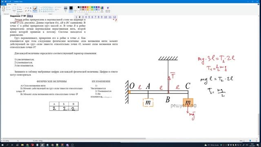261x147 pixels.
Task: Select Color 1 foreground box
Action: click(x=71, y=9)
